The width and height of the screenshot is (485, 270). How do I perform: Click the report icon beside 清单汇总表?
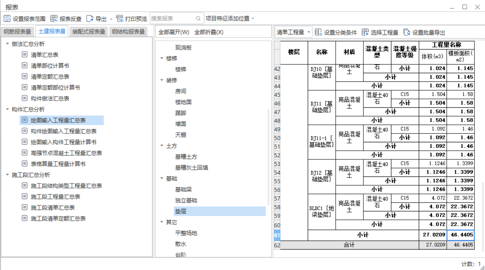pyautogui.click(x=24, y=55)
